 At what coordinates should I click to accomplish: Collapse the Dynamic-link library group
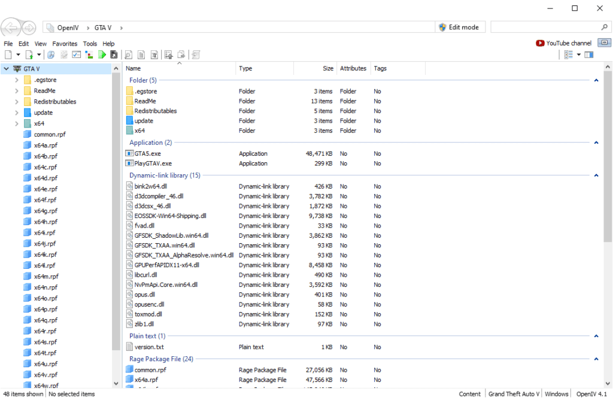pos(596,175)
